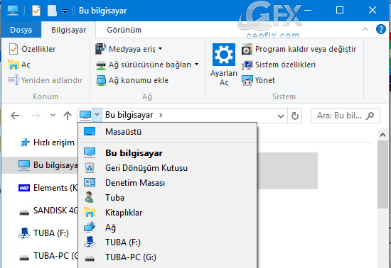
Task: Select Masaüstü from the location dropdown
Action: point(168,131)
